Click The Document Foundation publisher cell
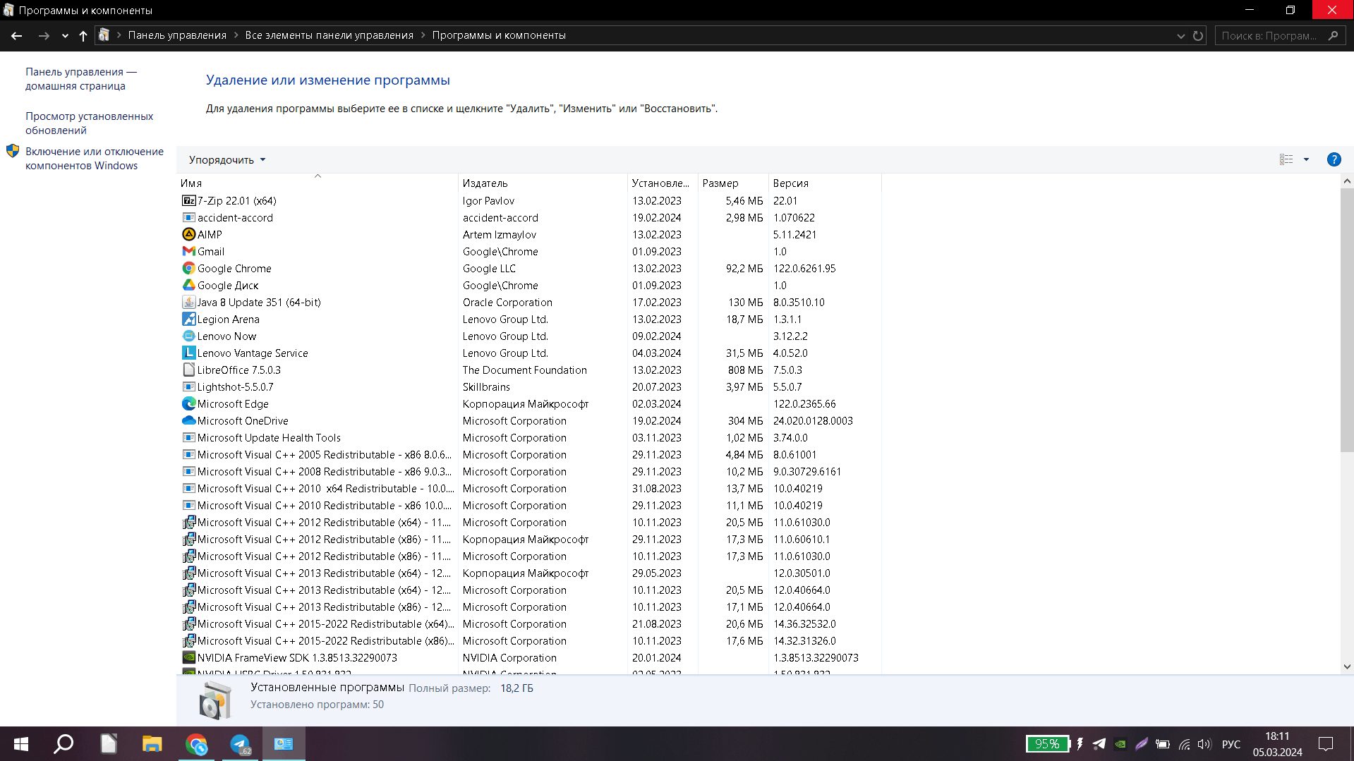The image size is (1354, 761). (524, 370)
